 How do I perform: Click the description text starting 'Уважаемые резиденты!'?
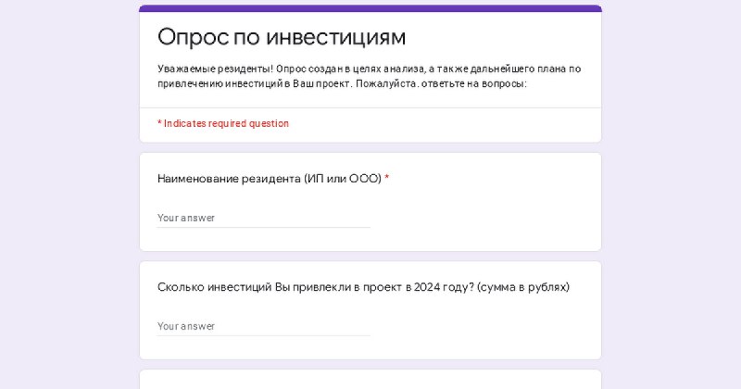coord(369,76)
